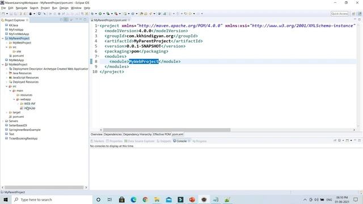Open the Run menu
This screenshot has width=363, height=204.
point(54,8)
